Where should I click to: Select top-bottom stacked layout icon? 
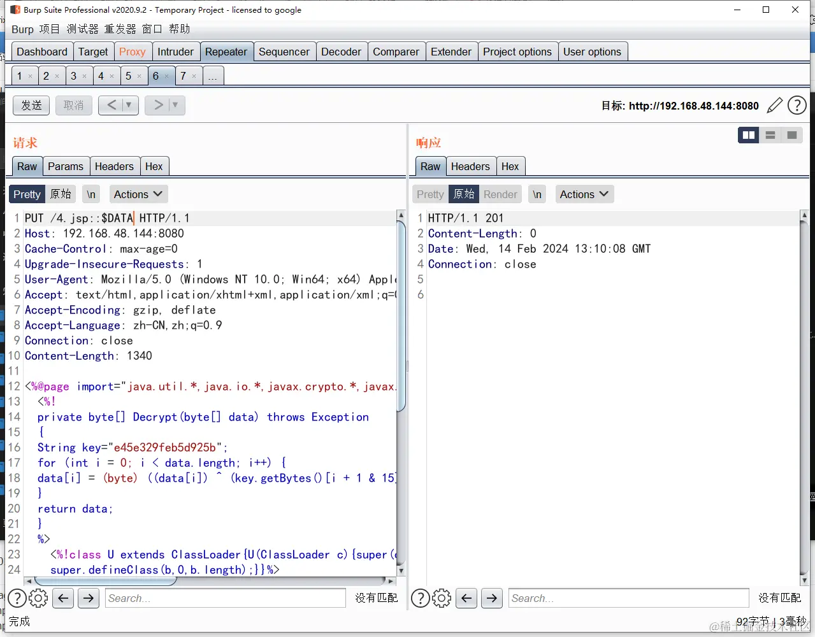770,135
